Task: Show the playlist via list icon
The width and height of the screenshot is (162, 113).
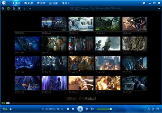Action: click(158, 109)
